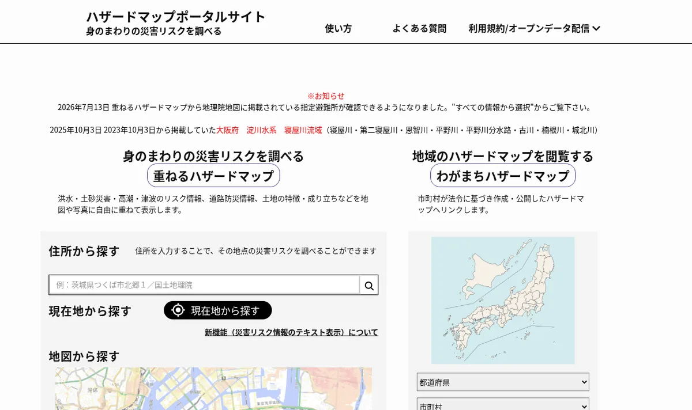Click the 地域のハザードマップを閲覧する heading

(x=503, y=156)
